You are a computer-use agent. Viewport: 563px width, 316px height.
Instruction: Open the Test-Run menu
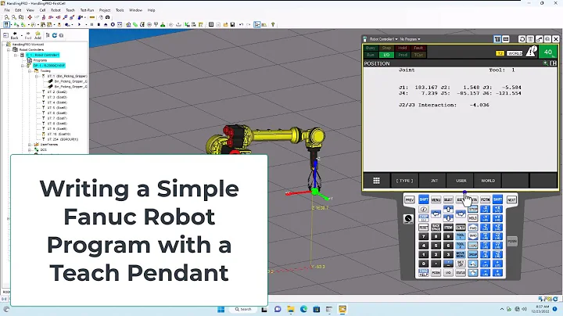87,10
